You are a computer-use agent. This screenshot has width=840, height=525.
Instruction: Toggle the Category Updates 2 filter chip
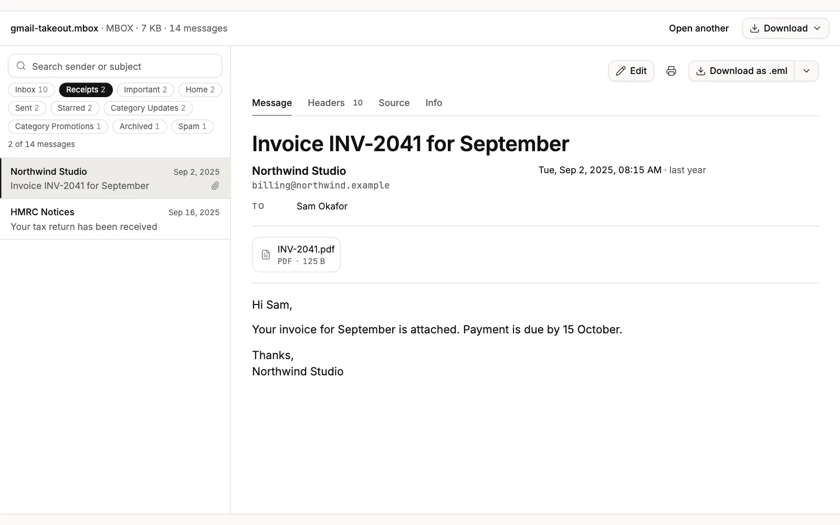pyautogui.click(x=148, y=108)
